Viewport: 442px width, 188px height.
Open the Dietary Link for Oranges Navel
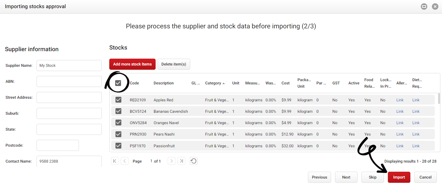click(416, 123)
